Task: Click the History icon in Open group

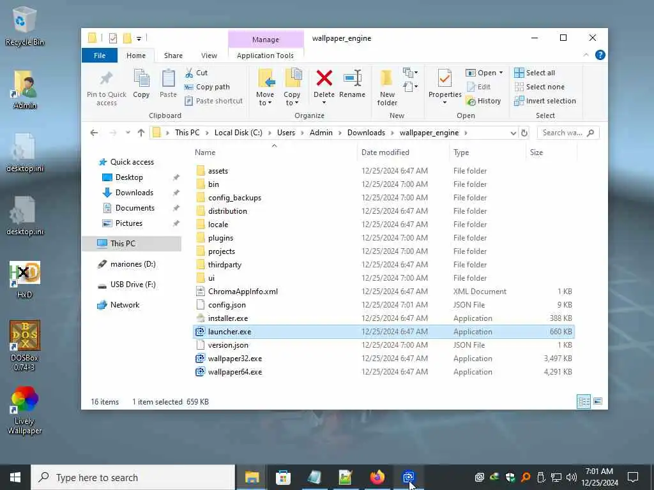Action: click(x=471, y=101)
